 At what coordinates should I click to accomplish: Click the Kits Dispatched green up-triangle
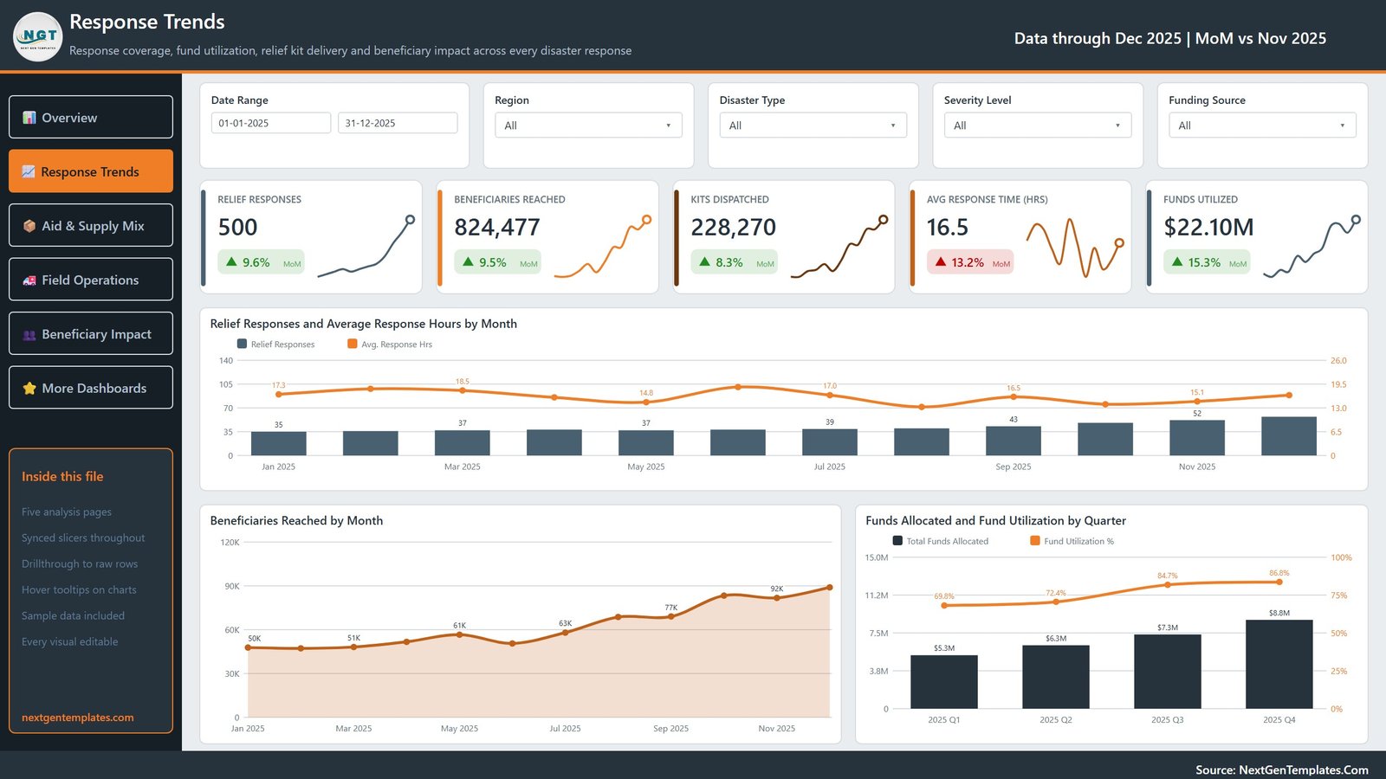coord(704,261)
